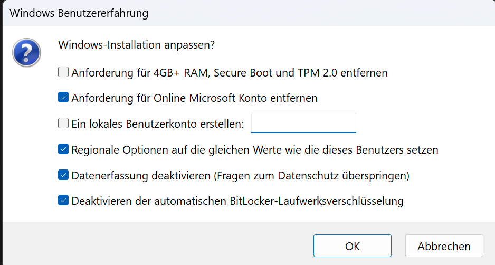Click the 'Windows-Installation anpassen?' heading text
The image size is (495, 265).
coord(136,45)
